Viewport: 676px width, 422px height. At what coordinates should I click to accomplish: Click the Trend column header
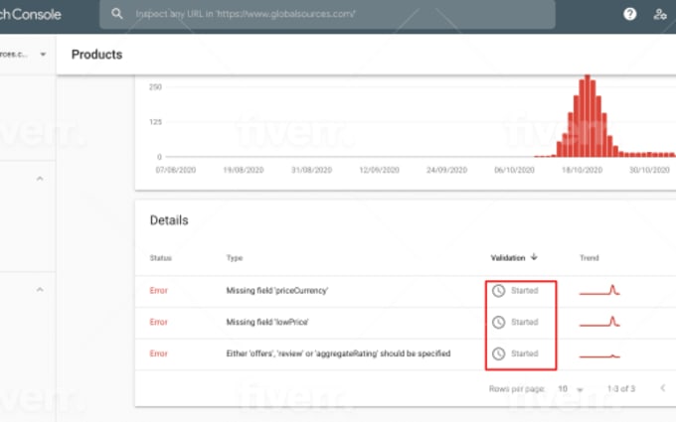tap(590, 258)
